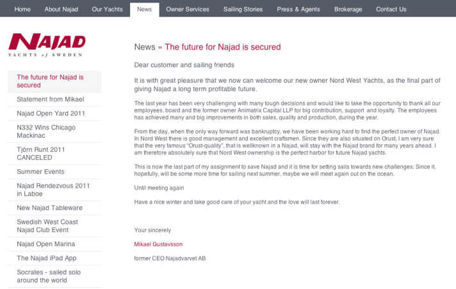The image size is (456, 289).
Task: Open 'N332 Wins Chicago Mackinac' story
Action: pyautogui.click(x=46, y=132)
